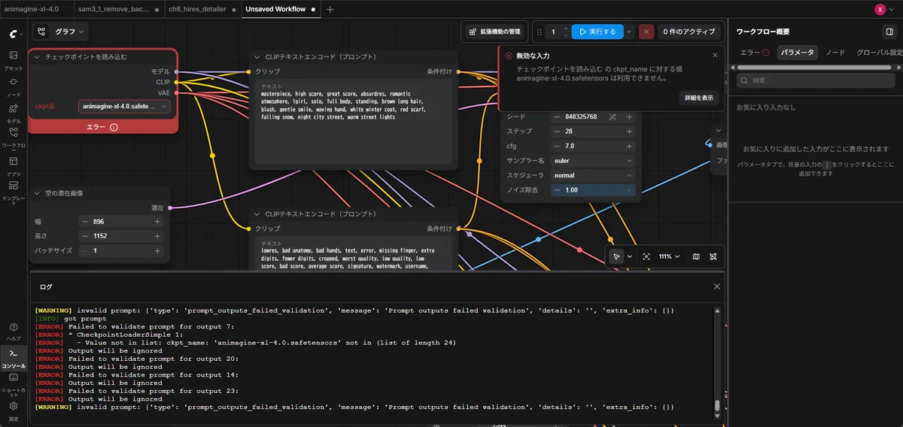903x427 pixels.
Task: Open the Errors (エラー) tab in overview
Action: click(x=755, y=53)
